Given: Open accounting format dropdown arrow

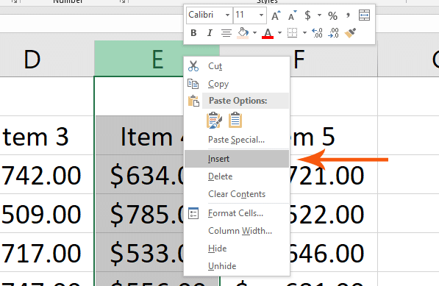Looking at the screenshot, I should coord(319,15).
